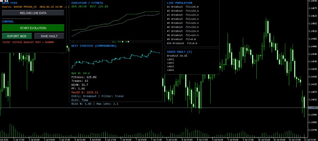The width and height of the screenshot is (318, 141).
Task: Click the current price label on price axis
Action: (313, 108)
